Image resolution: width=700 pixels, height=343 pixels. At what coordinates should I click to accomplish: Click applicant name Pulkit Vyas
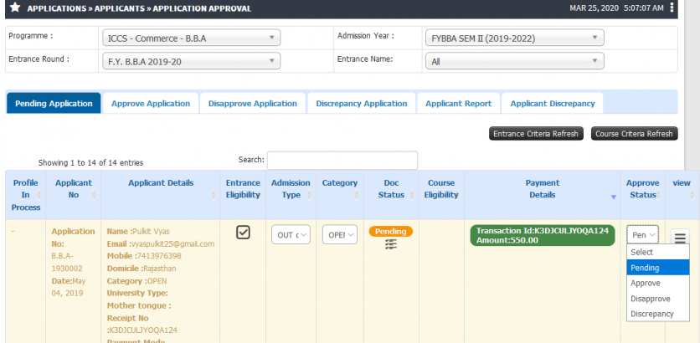click(152, 232)
